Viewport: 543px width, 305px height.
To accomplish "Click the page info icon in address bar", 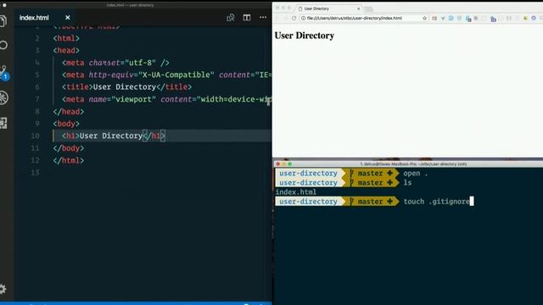I will pyautogui.click(x=303, y=19).
